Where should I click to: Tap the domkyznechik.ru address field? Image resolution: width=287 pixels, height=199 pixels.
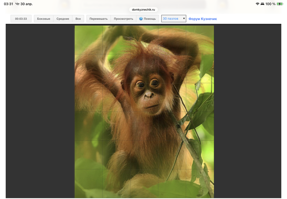pos(143,9)
